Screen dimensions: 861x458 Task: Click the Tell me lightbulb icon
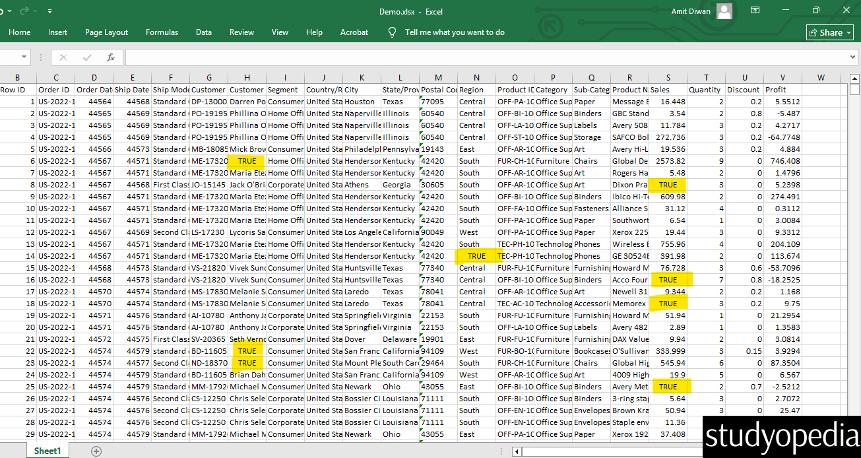tap(392, 32)
